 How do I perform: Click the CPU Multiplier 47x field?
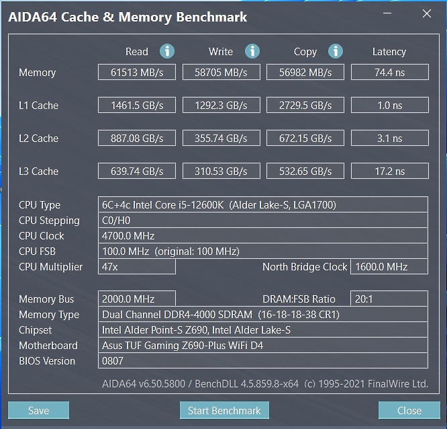(x=137, y=266)
